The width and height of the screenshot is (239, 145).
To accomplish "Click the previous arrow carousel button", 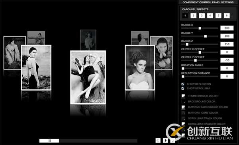I will coord(158,141).
